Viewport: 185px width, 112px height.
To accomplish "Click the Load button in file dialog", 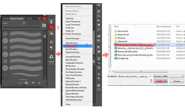I will click(x=159, y=81).
